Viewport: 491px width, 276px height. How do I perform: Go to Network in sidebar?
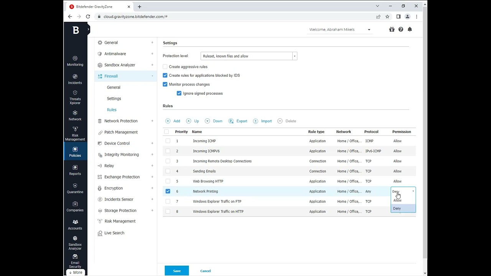coord(75,115)
